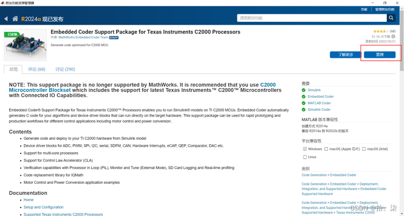This screenshot has width=404, height=216.
Task: Open the 管理附加功能 link in the header
Action: tap(385, 9)
